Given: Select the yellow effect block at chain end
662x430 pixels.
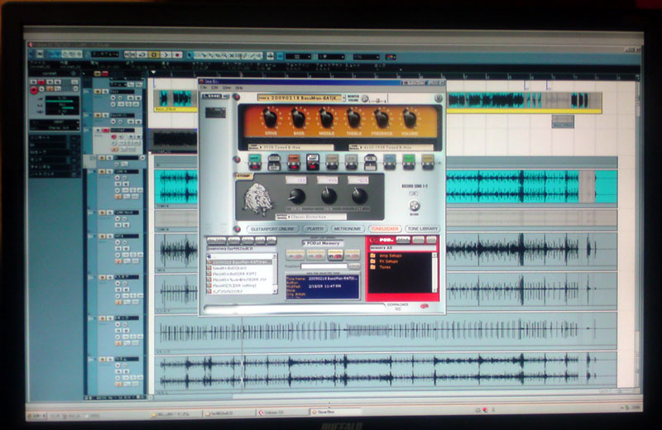Looking at the screenshot, I should (428, 162).
